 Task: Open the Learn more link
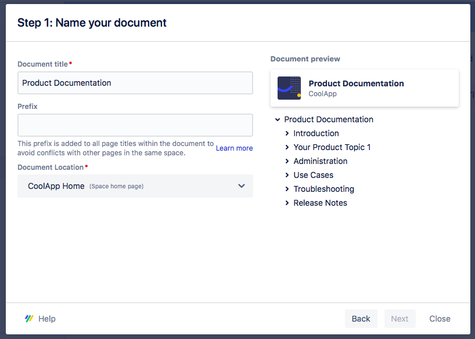click(234, 148)
